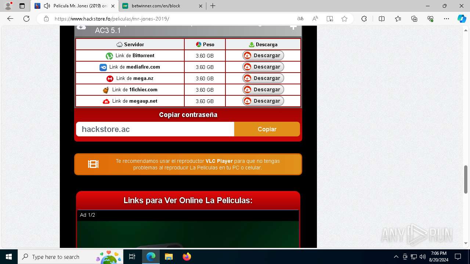The width and height of the screenshot is (470, 264).
Task: Open the translate page icon
Action: click(x=300, y=19)
